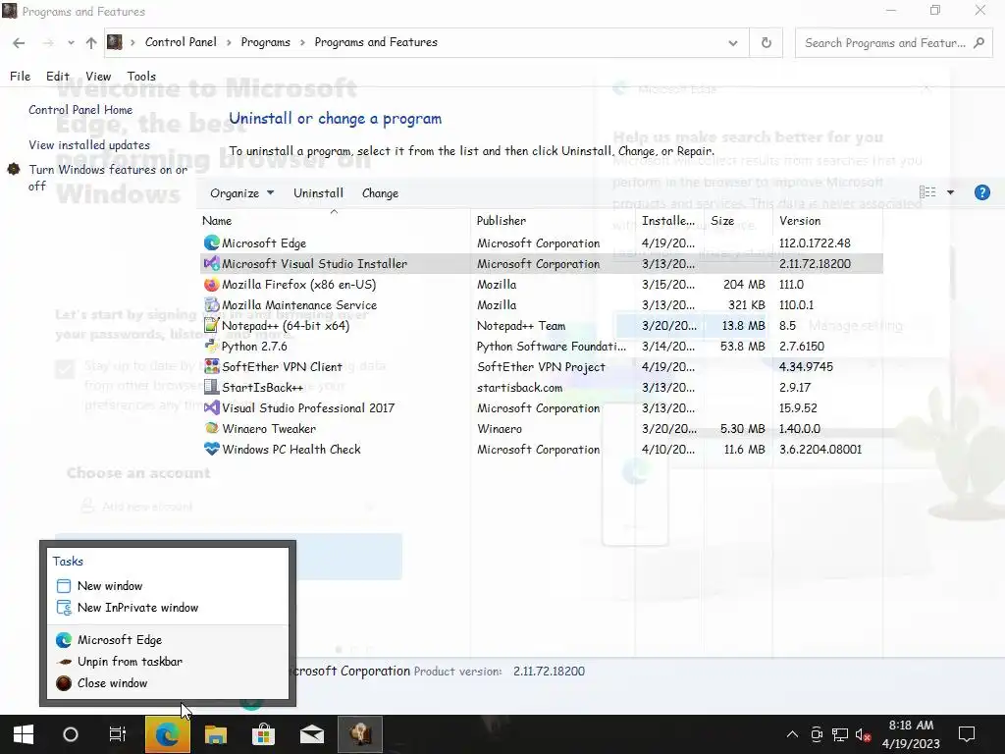
Task: Choose New window in jump list
Action: tap(168, 586)
